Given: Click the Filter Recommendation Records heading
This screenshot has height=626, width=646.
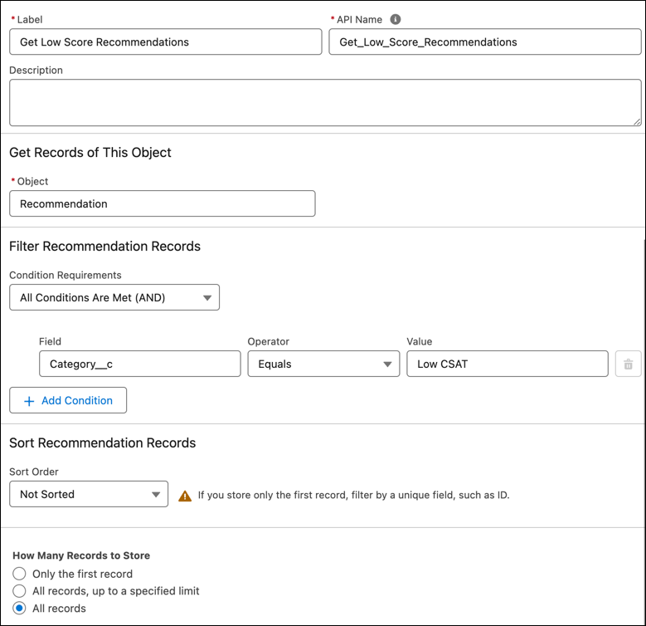Looking at the screenshot, I should pos(104,247).
